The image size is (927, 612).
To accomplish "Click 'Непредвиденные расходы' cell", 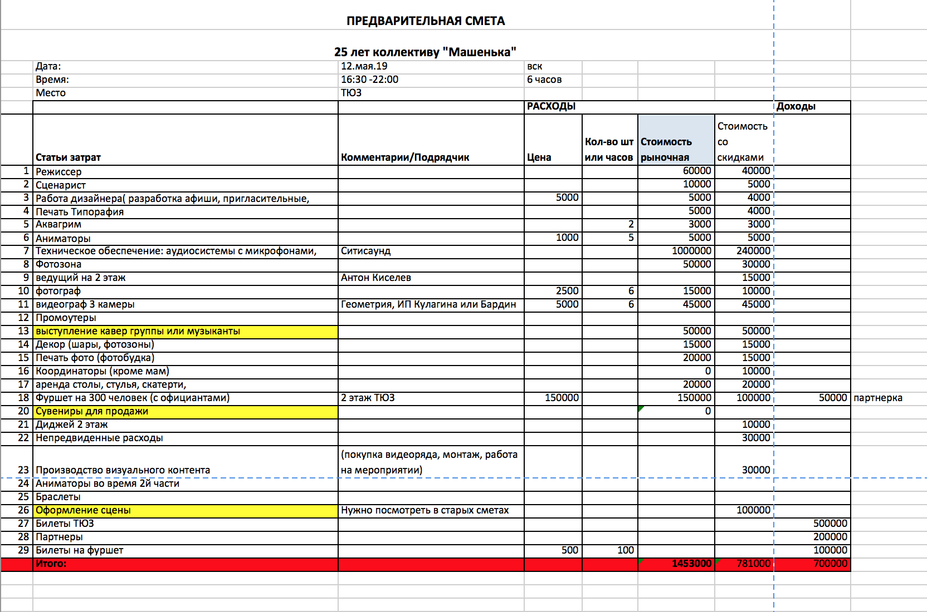I will (186, 438).
